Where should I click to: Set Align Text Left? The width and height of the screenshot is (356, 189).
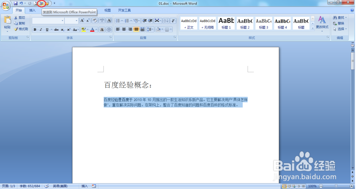118,29
